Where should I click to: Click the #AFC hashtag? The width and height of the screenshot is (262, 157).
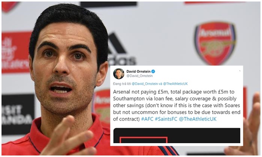tap(147, 119)
